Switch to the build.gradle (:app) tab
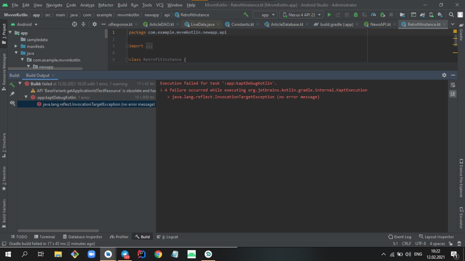This screenshot has height=261, width=465. tap(336, 24)
